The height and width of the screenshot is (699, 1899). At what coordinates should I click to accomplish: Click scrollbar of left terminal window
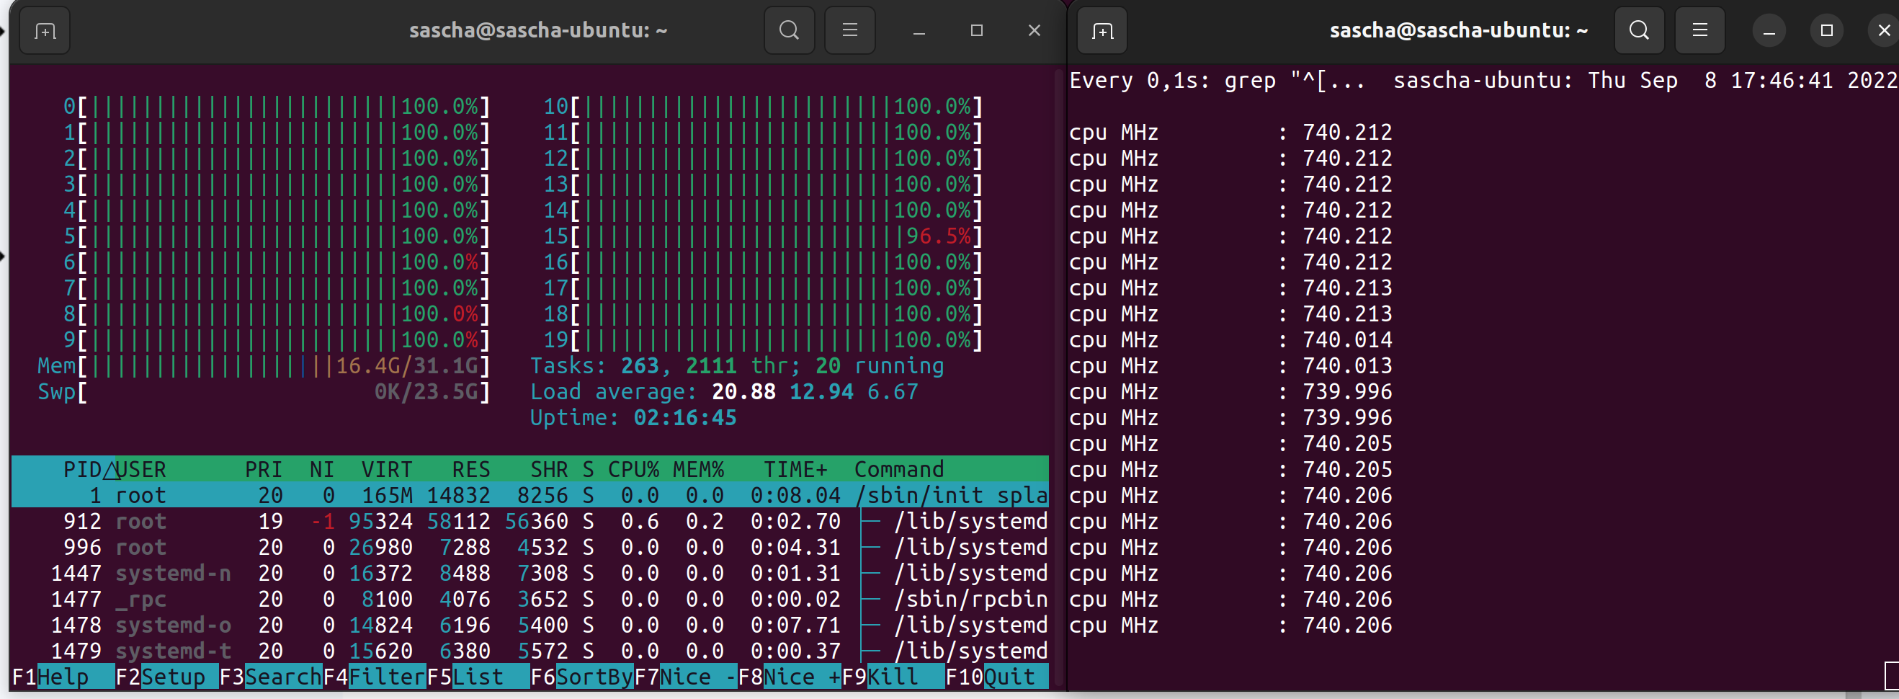click(x=1058, y=376)
